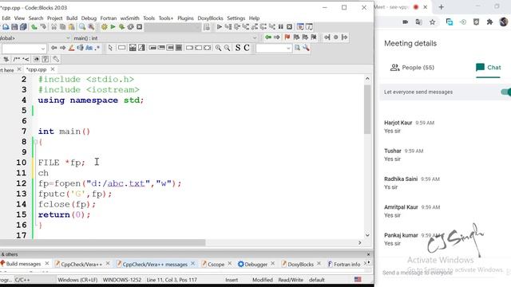
Task: Click the Abort build icon
Action: pyautogui.click(x=139, y=27)
